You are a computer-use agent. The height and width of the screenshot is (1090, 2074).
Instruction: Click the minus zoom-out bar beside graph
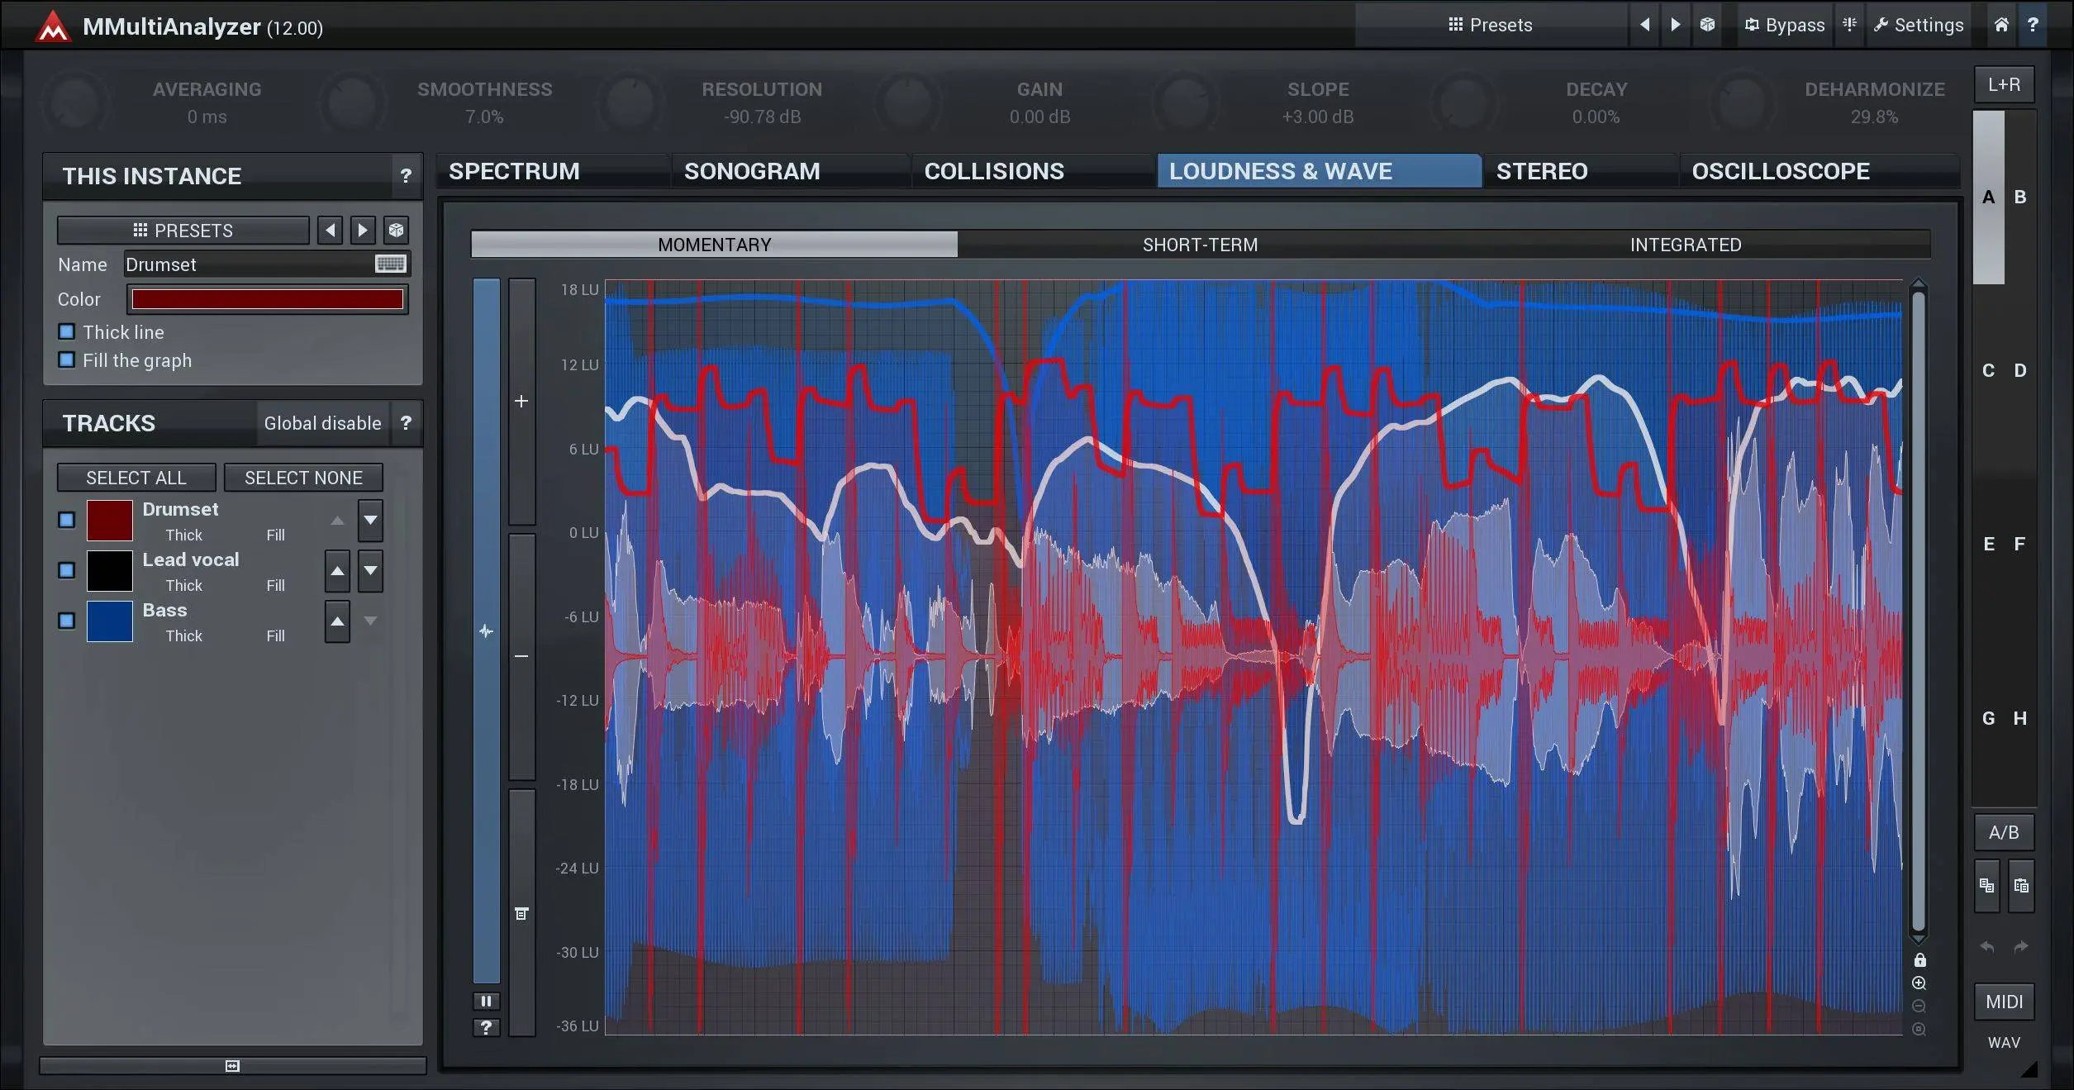521,656
